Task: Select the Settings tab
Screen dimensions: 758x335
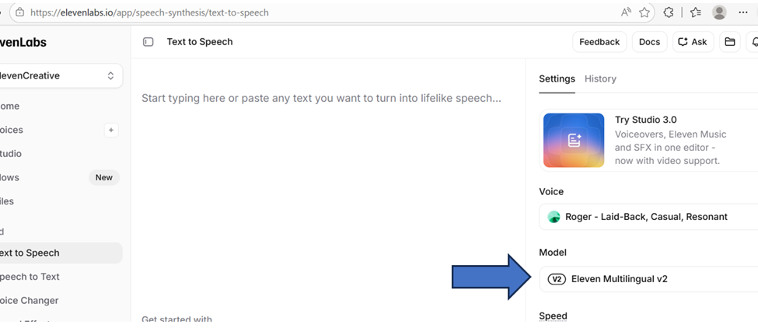Action: click(x=557, y=79)
